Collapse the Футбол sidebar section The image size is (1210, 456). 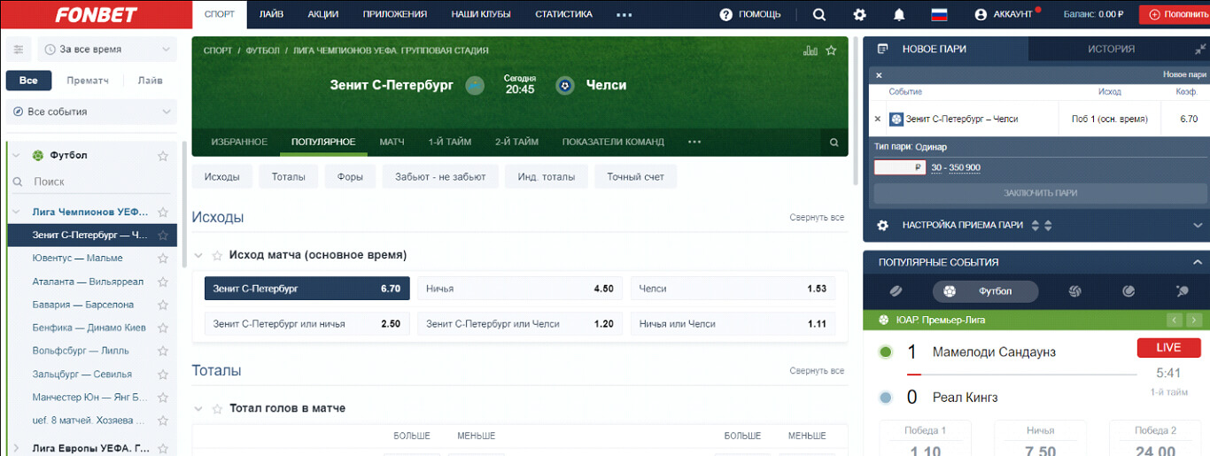click(x=16, y=156)
